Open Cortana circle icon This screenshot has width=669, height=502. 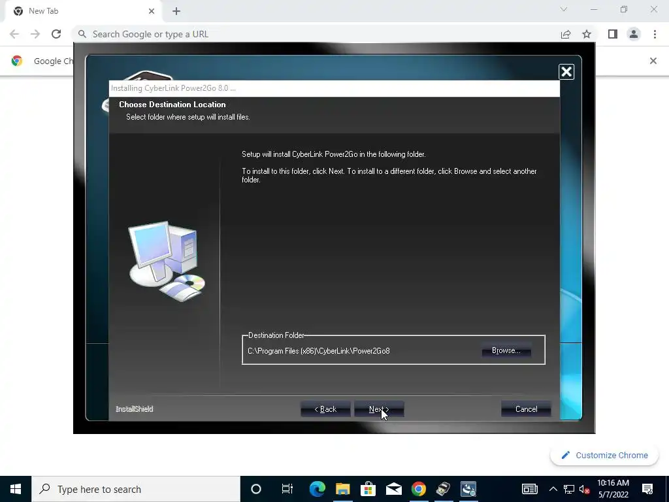[255, 489]
